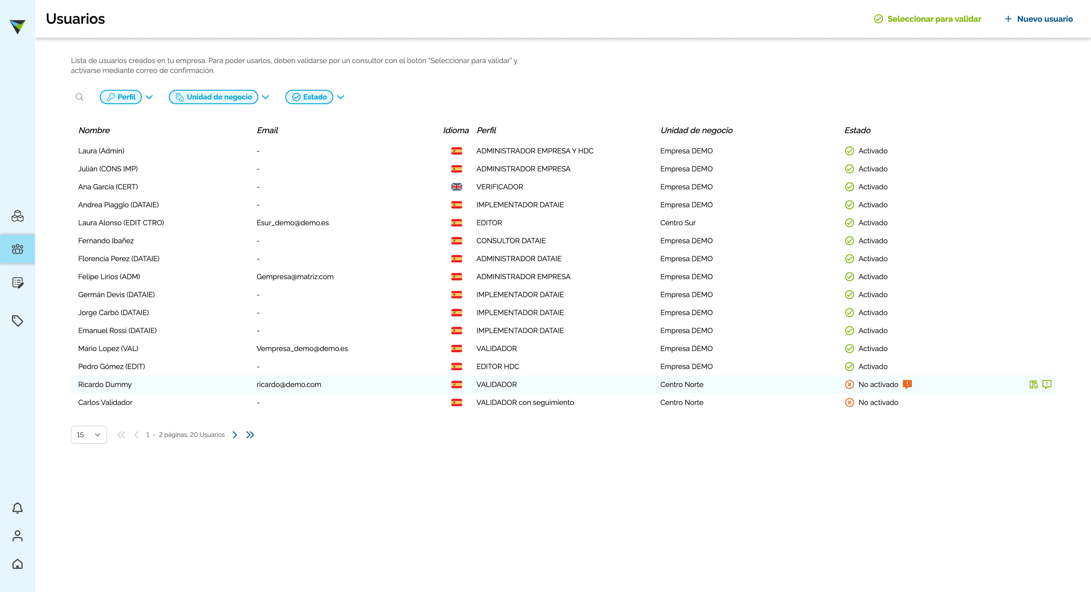The height and width of the screenshot is (592, 1091).
Task: Open the user profile sidebar icon
Action: point(17,536)
